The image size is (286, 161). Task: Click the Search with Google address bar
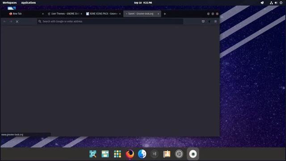pyautogui.click(x=110, y=21)
